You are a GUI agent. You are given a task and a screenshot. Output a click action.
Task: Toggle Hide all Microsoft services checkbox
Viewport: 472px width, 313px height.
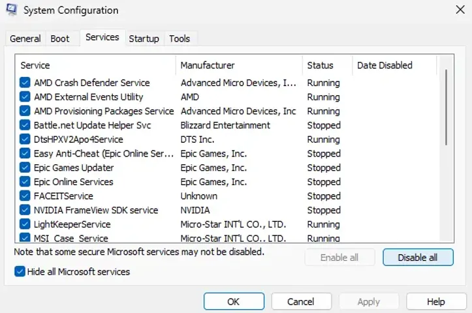click(20, 271)
